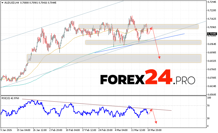Click the blue rising trendline on price chart
218x133 pixels.
click(166, 37)
